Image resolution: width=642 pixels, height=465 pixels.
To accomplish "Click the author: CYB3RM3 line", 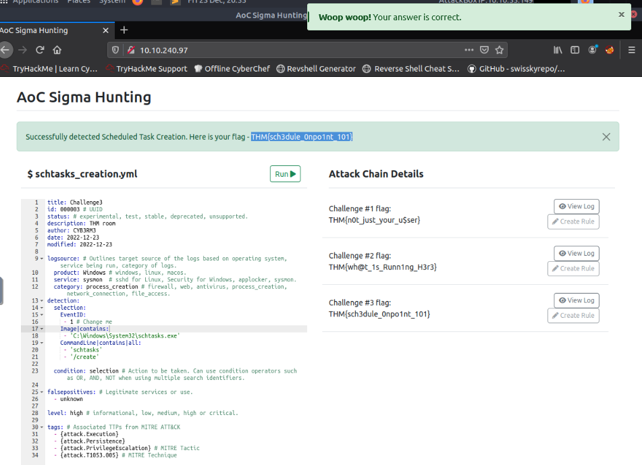I will pyautogui.click(x=72, y=230).
